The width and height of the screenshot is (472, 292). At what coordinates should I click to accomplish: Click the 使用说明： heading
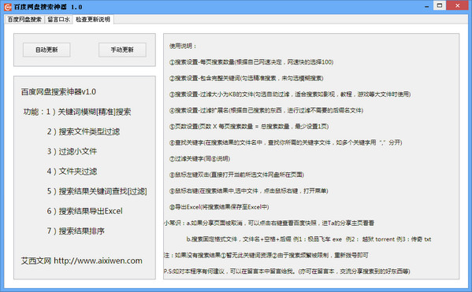[183, 46]
